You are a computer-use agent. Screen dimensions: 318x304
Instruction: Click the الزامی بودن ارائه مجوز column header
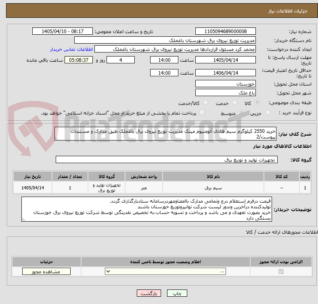click(x=281, y=262)
